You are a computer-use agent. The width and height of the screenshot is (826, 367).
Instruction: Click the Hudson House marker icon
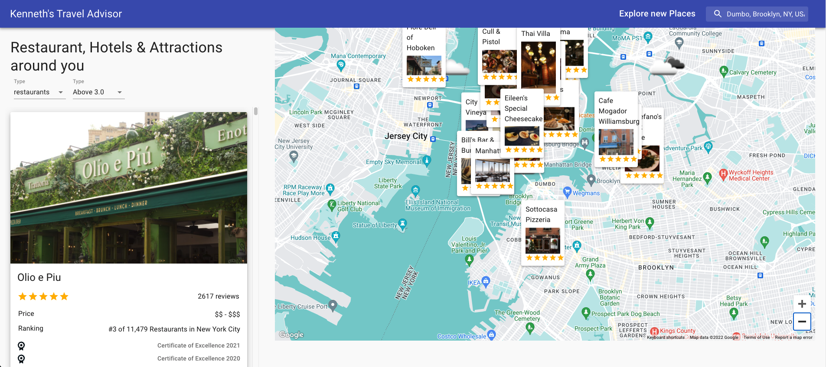pos(336,237)
